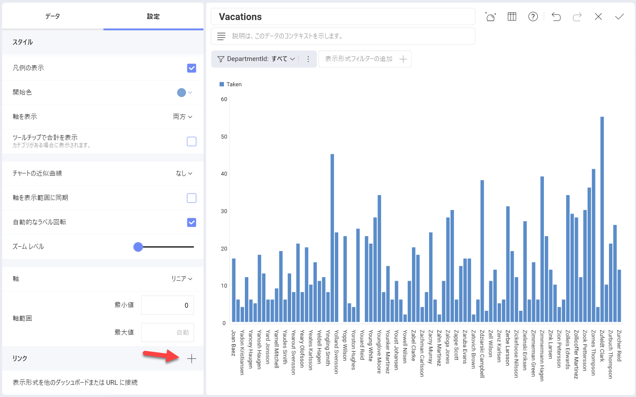Discard changes with the X icon
The width and height of the screenshot is (636, 397).
tap(598, 17)
